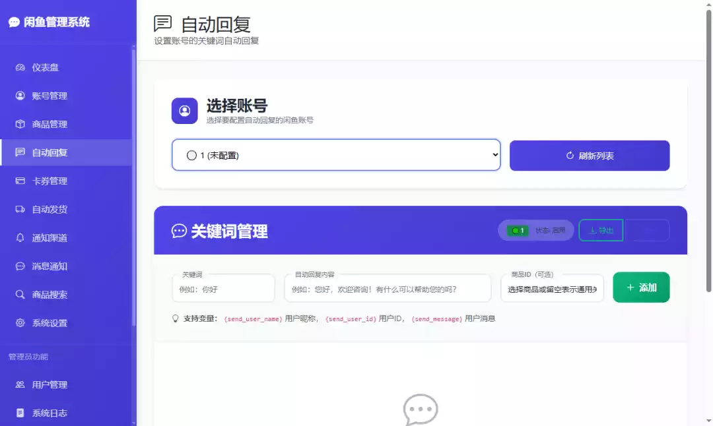Viewport: 713px width, 426px height.
Task: Focus the 自动回复内容 input field
Action: pos(388,289)
